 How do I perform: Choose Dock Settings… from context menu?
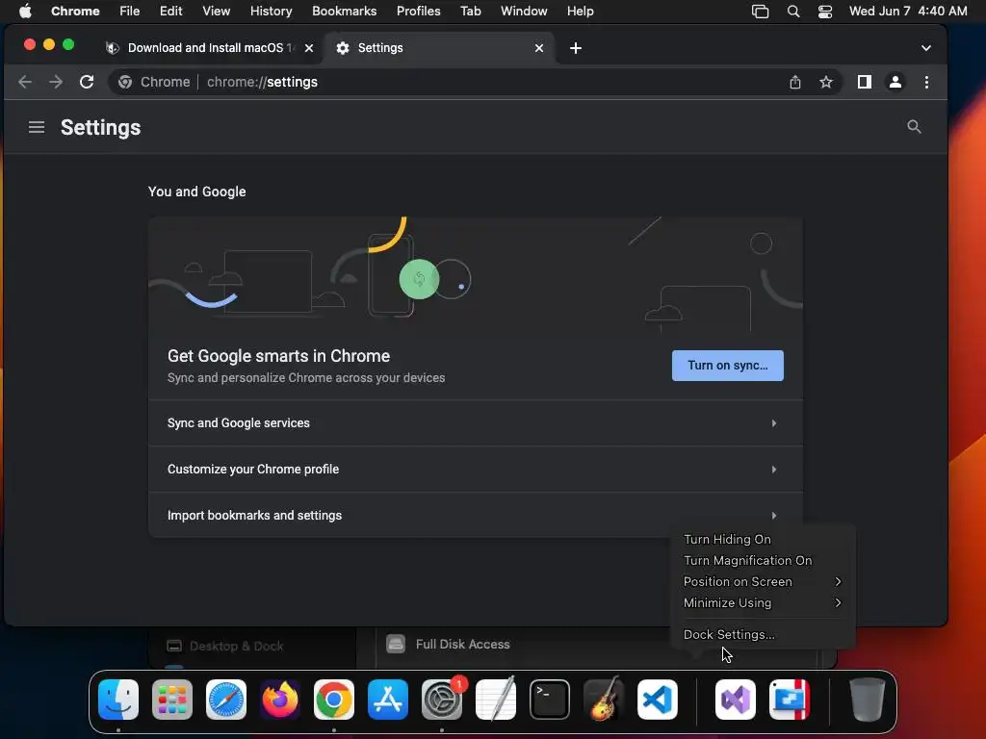click(x=763, y=635)
